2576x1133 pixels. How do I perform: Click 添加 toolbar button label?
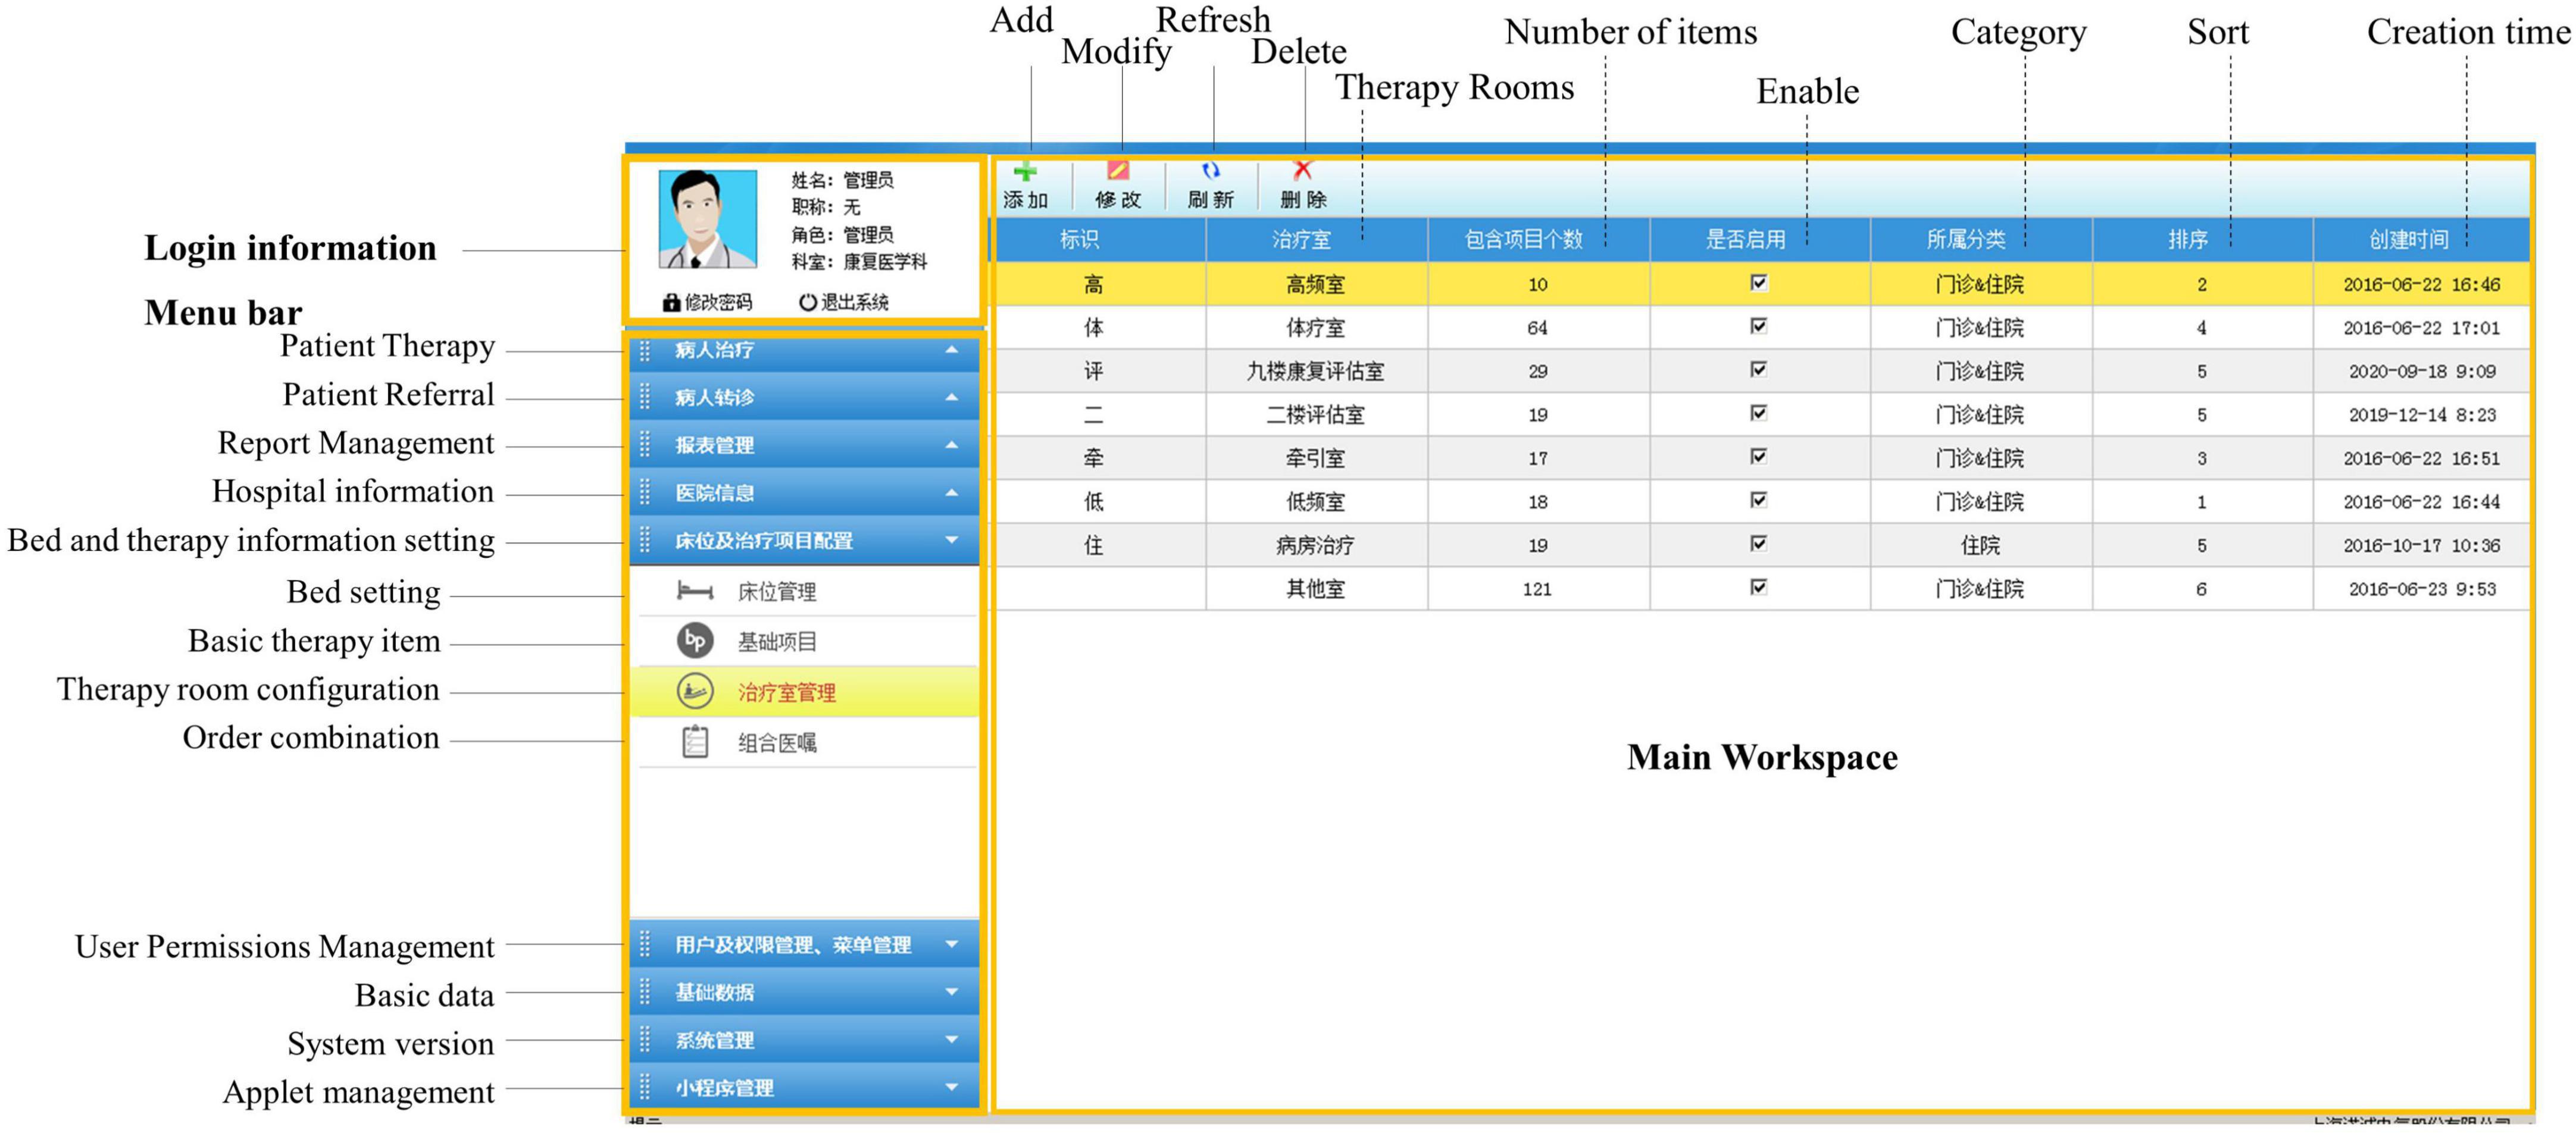tap(1025, 200)
